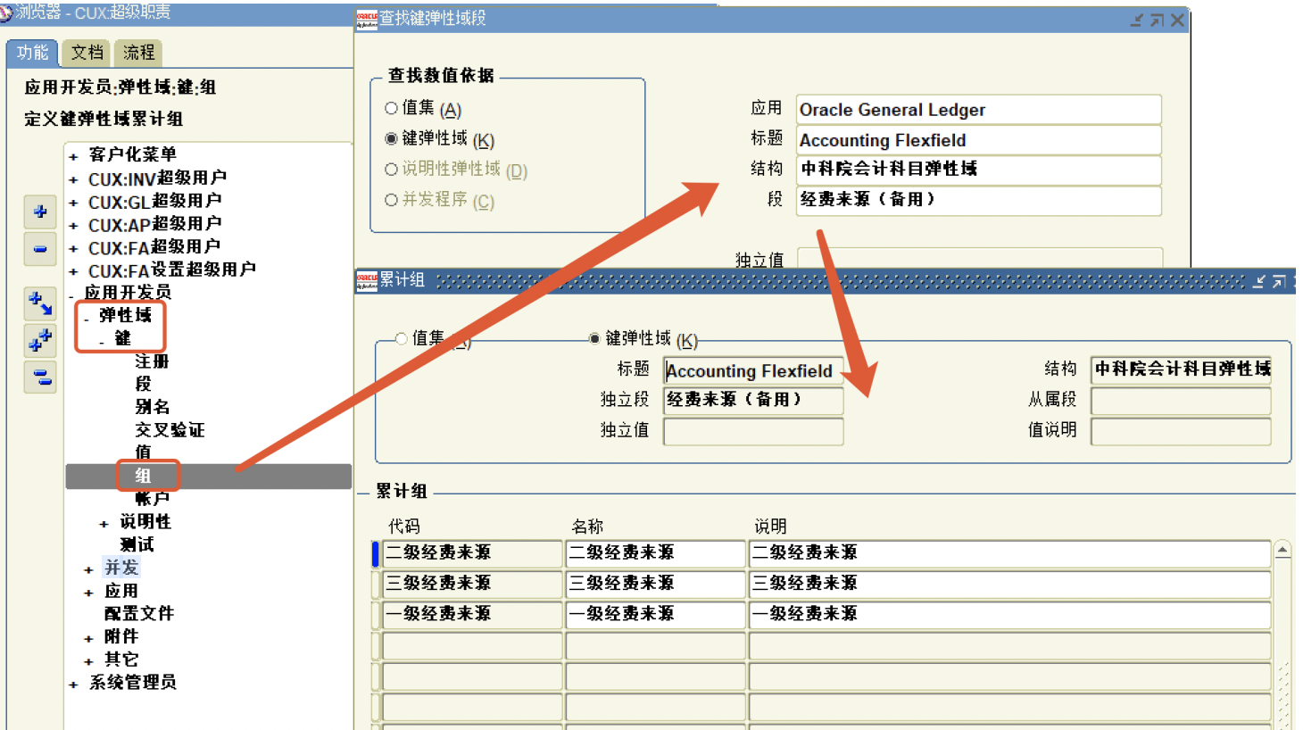This screenshot has height=730, width=1303.
Task: Click 独立段 field in 累计组 window
Action: click(x=753, y=400)
